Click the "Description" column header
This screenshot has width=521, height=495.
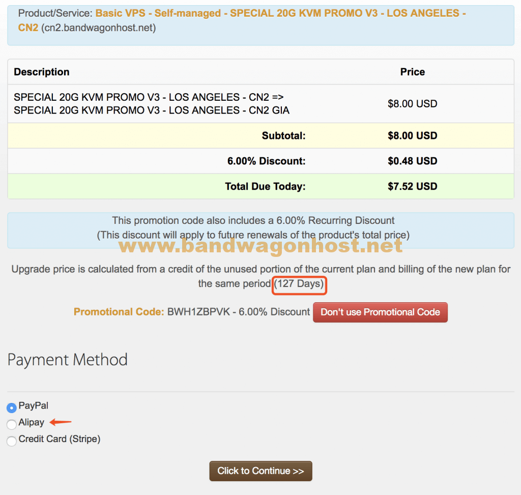(42, 72)
